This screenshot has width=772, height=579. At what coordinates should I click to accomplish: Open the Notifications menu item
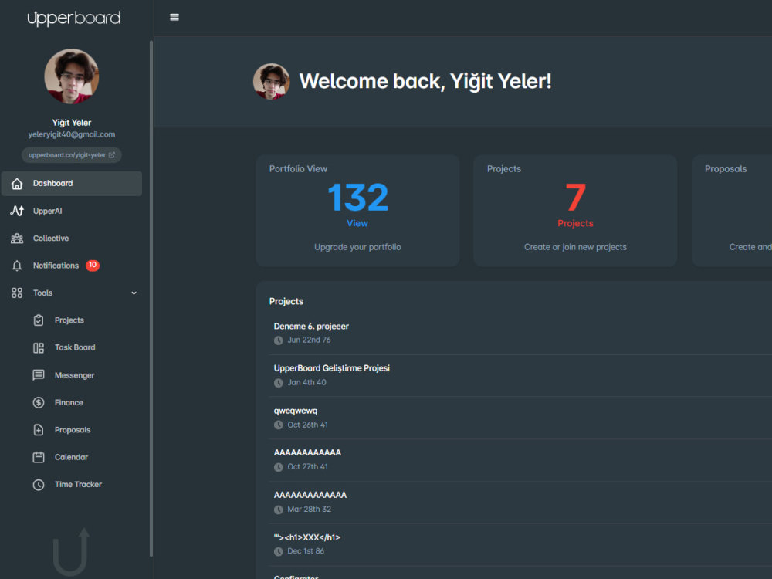click(56, 266)
